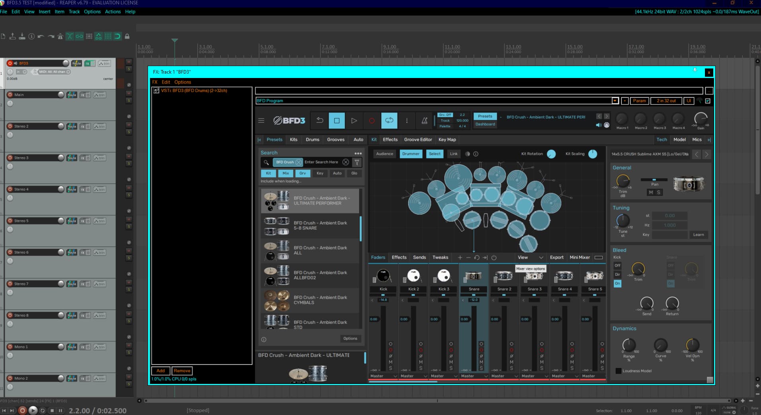Switch to the Grooves browser tab

click(x=336, y=140)
